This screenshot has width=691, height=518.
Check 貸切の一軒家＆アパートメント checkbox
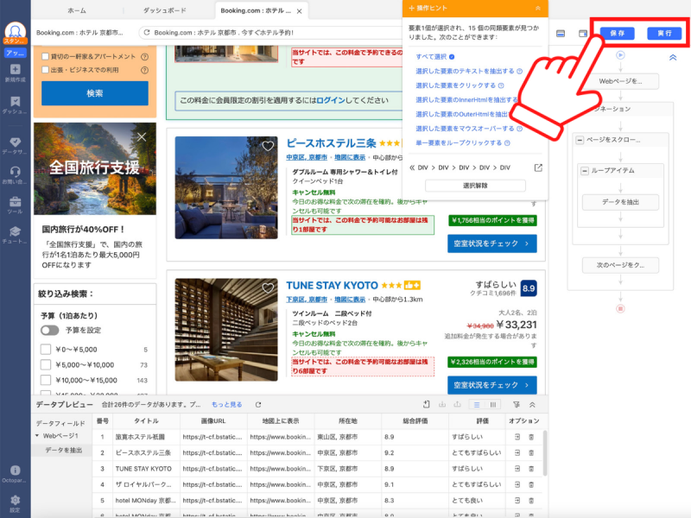coord(45,56)
